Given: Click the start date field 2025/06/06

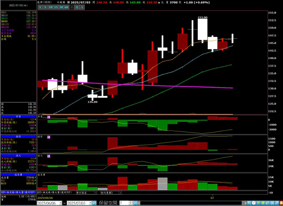Looking at the screenshot, I should (x=48, y=203).
